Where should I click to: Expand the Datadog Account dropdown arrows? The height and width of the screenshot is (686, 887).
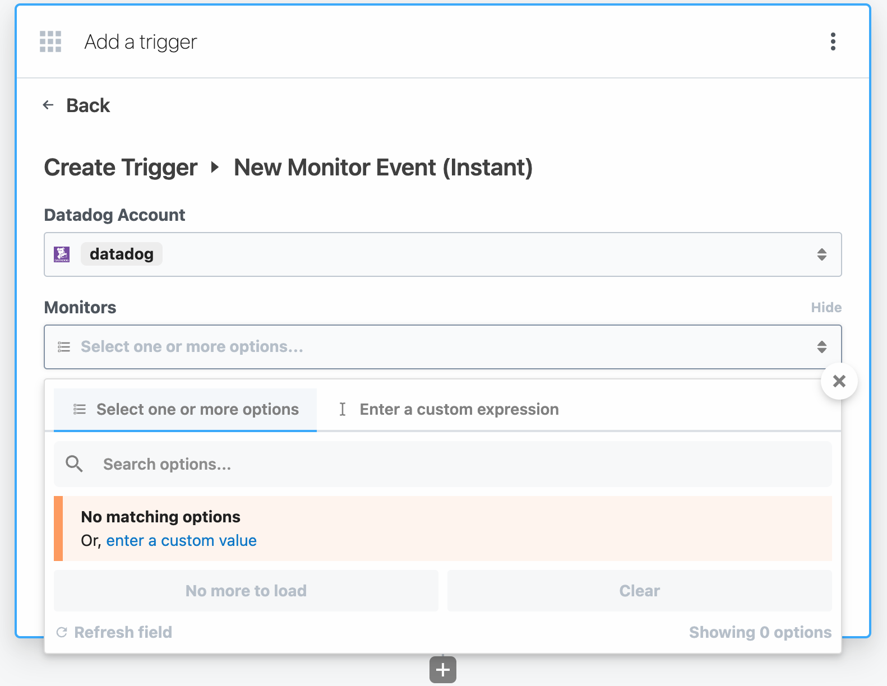pyautogui.click(x=822, y=254)
